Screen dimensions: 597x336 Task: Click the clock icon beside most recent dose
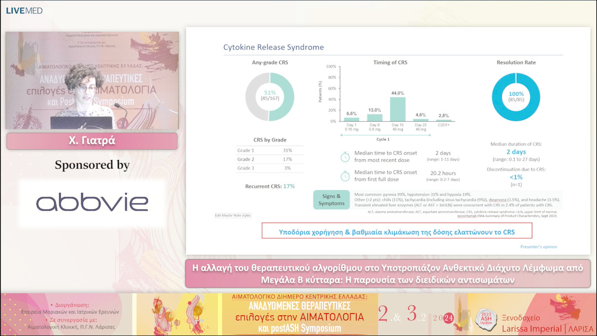[345, 156]
